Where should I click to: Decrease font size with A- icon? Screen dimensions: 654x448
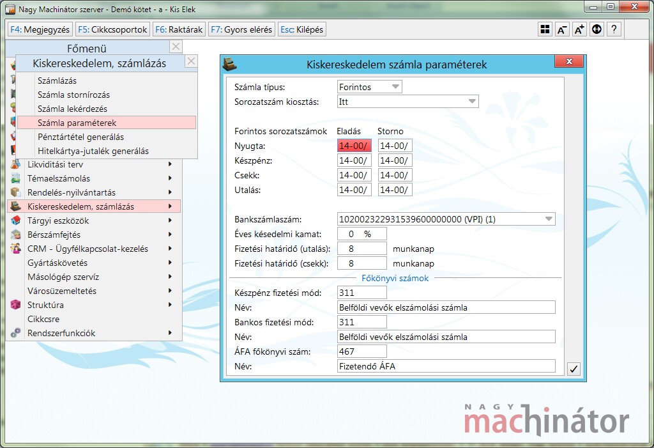[562, 29]
